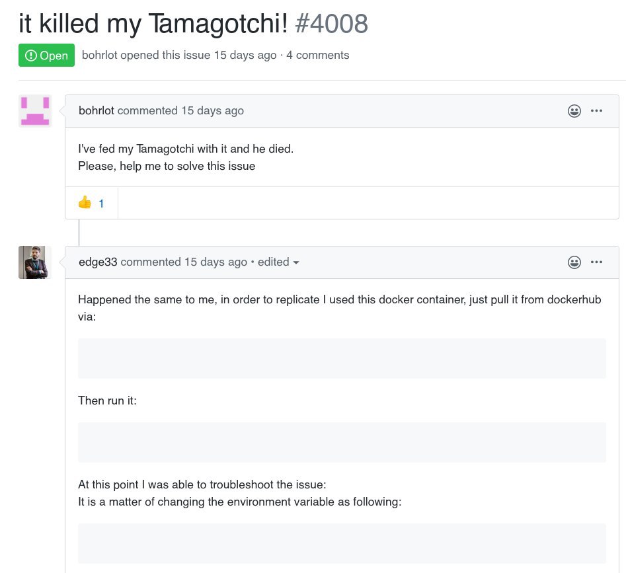
Task: Expand the edited history dropdown
Action: [278, 262]
